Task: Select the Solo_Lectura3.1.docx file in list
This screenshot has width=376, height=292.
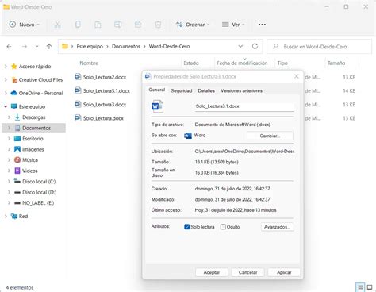Action: (x=106, y=91)
